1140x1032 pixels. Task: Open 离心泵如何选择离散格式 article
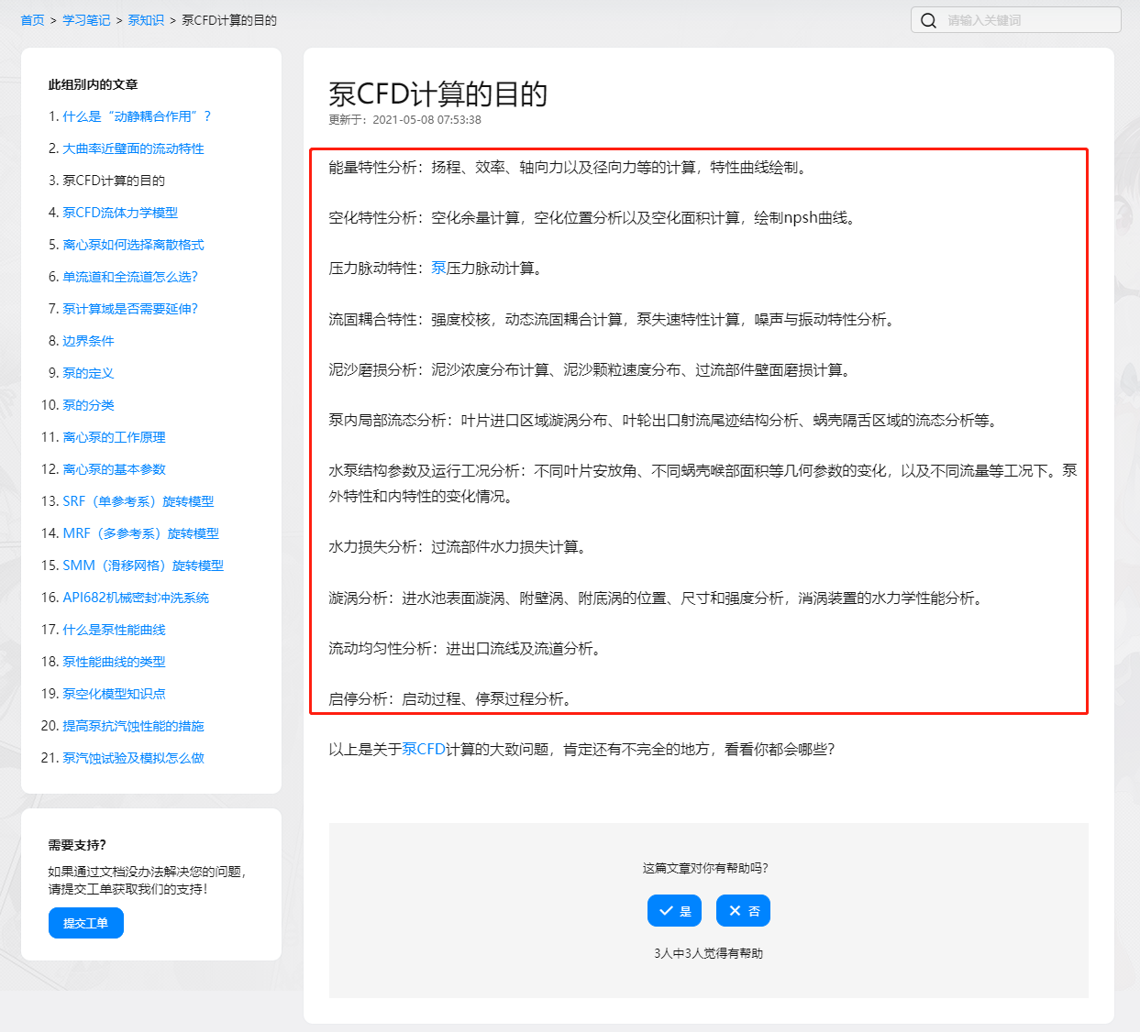pyautogui.click(x=133, y=245)
